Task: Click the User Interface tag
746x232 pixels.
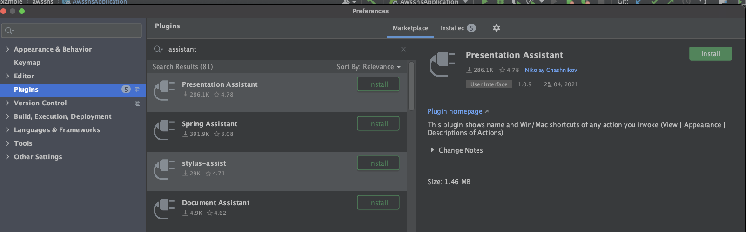Action: pyautogui.click(x=489, y=84)
